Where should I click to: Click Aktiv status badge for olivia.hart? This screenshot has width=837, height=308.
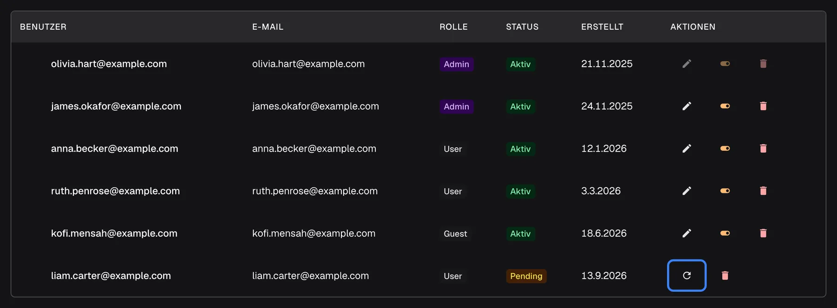520,64
